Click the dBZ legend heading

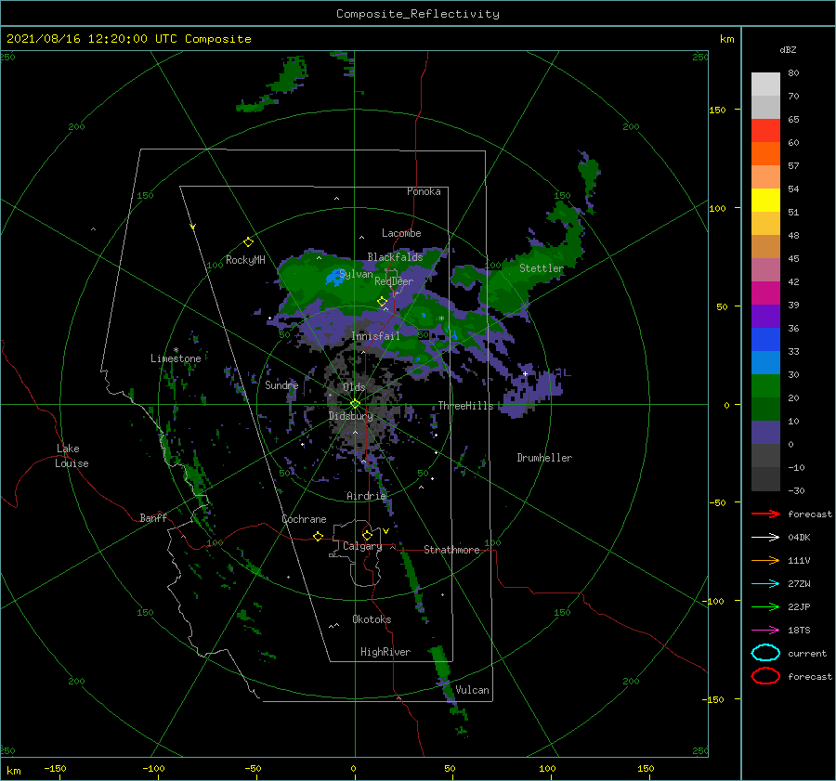(788, 49)
